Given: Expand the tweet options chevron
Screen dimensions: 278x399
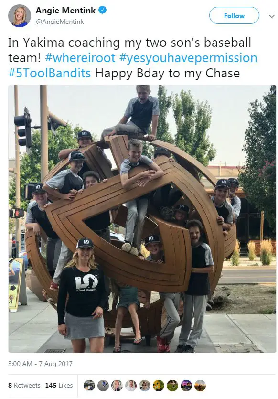Looking at the screenshot, I should [x=272, y=16].
